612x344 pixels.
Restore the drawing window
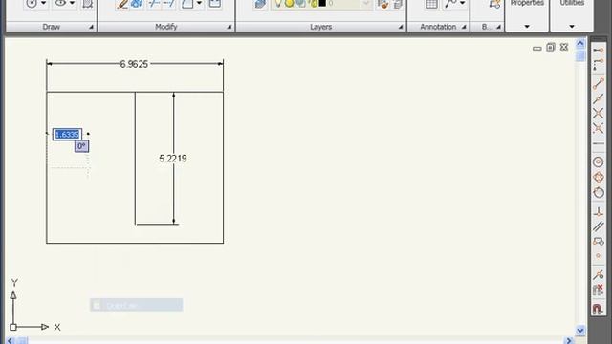pyautogui.click(x=551, y=47)
